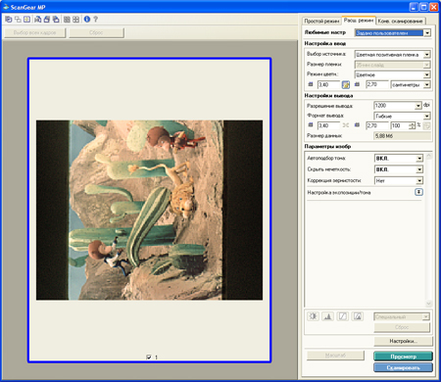Click the Сброс button under Специальный dropdown
This screenshot has width=441, height=382.
point(402,327)
